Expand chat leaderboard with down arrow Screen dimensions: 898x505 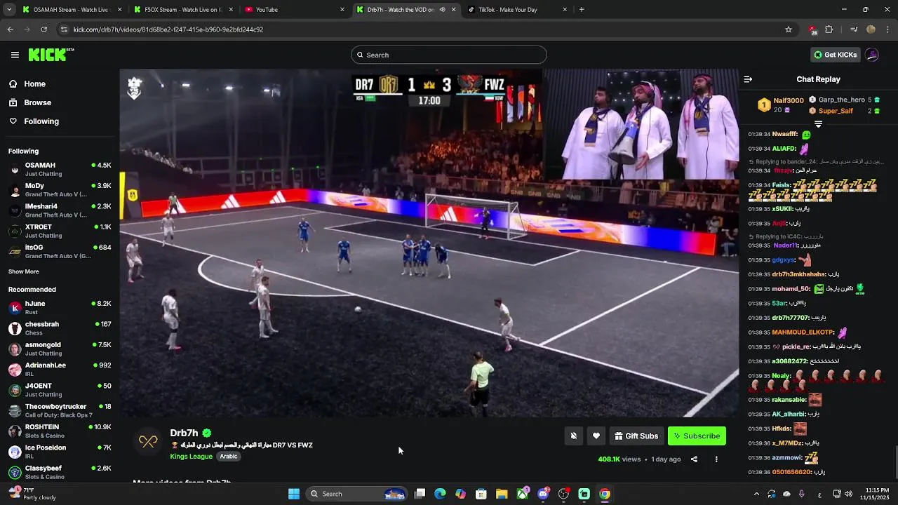point(818,124)
